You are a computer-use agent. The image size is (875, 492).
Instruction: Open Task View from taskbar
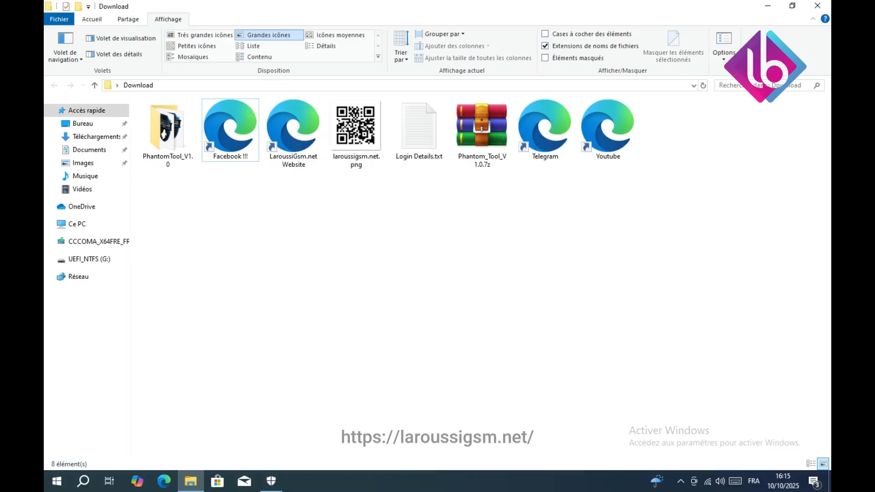[x=109, y=481]
